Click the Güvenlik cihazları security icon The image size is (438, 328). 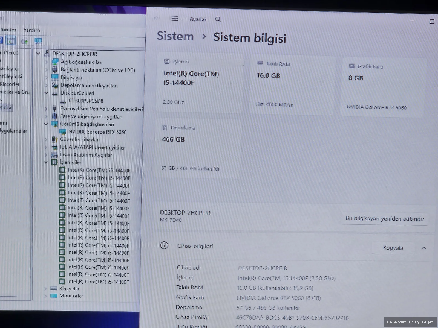[x=54, y=139]
